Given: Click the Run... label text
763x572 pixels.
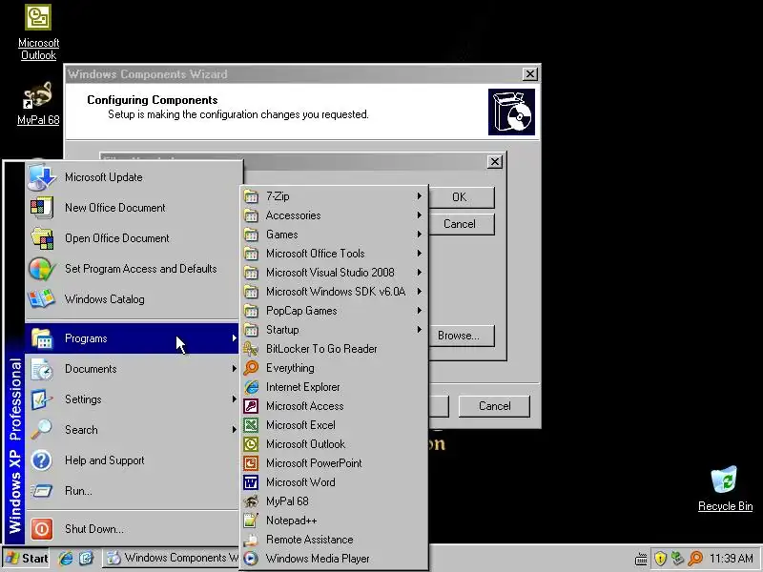Looking at the screenshot, I should (x=78, y=491).
